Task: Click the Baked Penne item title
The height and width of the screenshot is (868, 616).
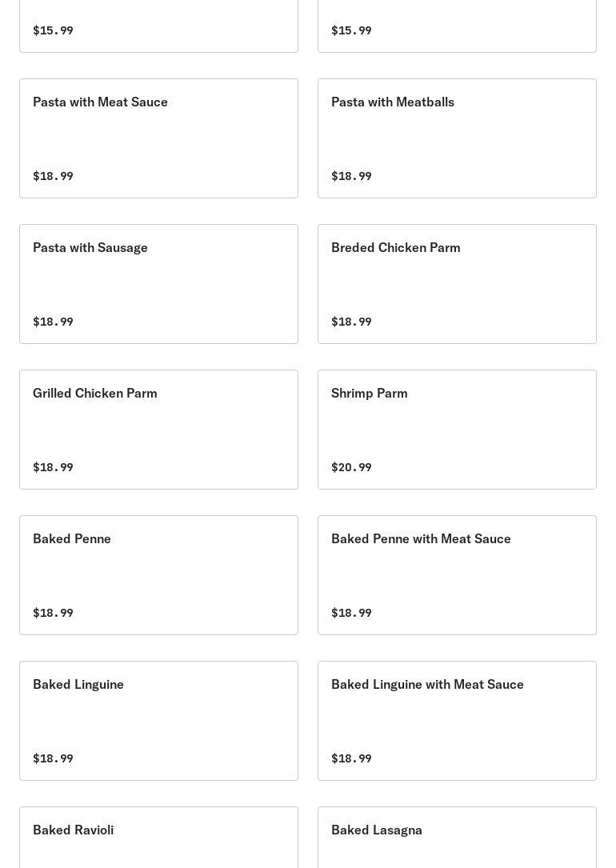Action: [72, 539]
